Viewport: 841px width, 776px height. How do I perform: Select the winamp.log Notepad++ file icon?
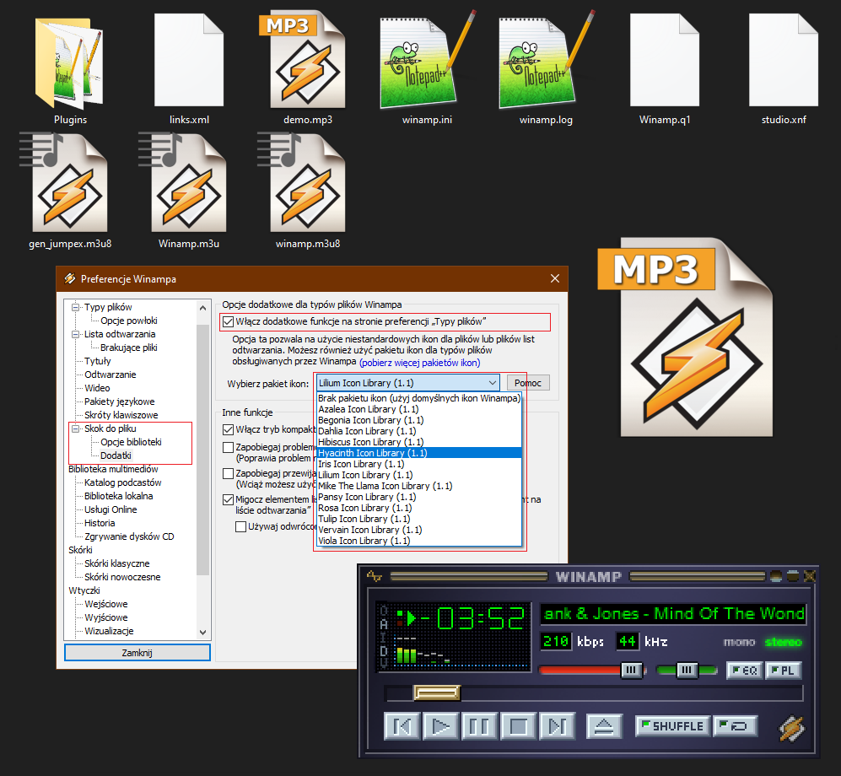[x=546, y=60]
